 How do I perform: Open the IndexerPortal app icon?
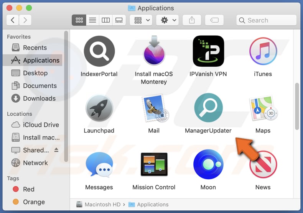point(99,51)
